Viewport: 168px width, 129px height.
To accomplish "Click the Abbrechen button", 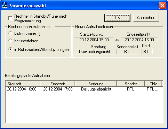I will (x=146, y=18).
